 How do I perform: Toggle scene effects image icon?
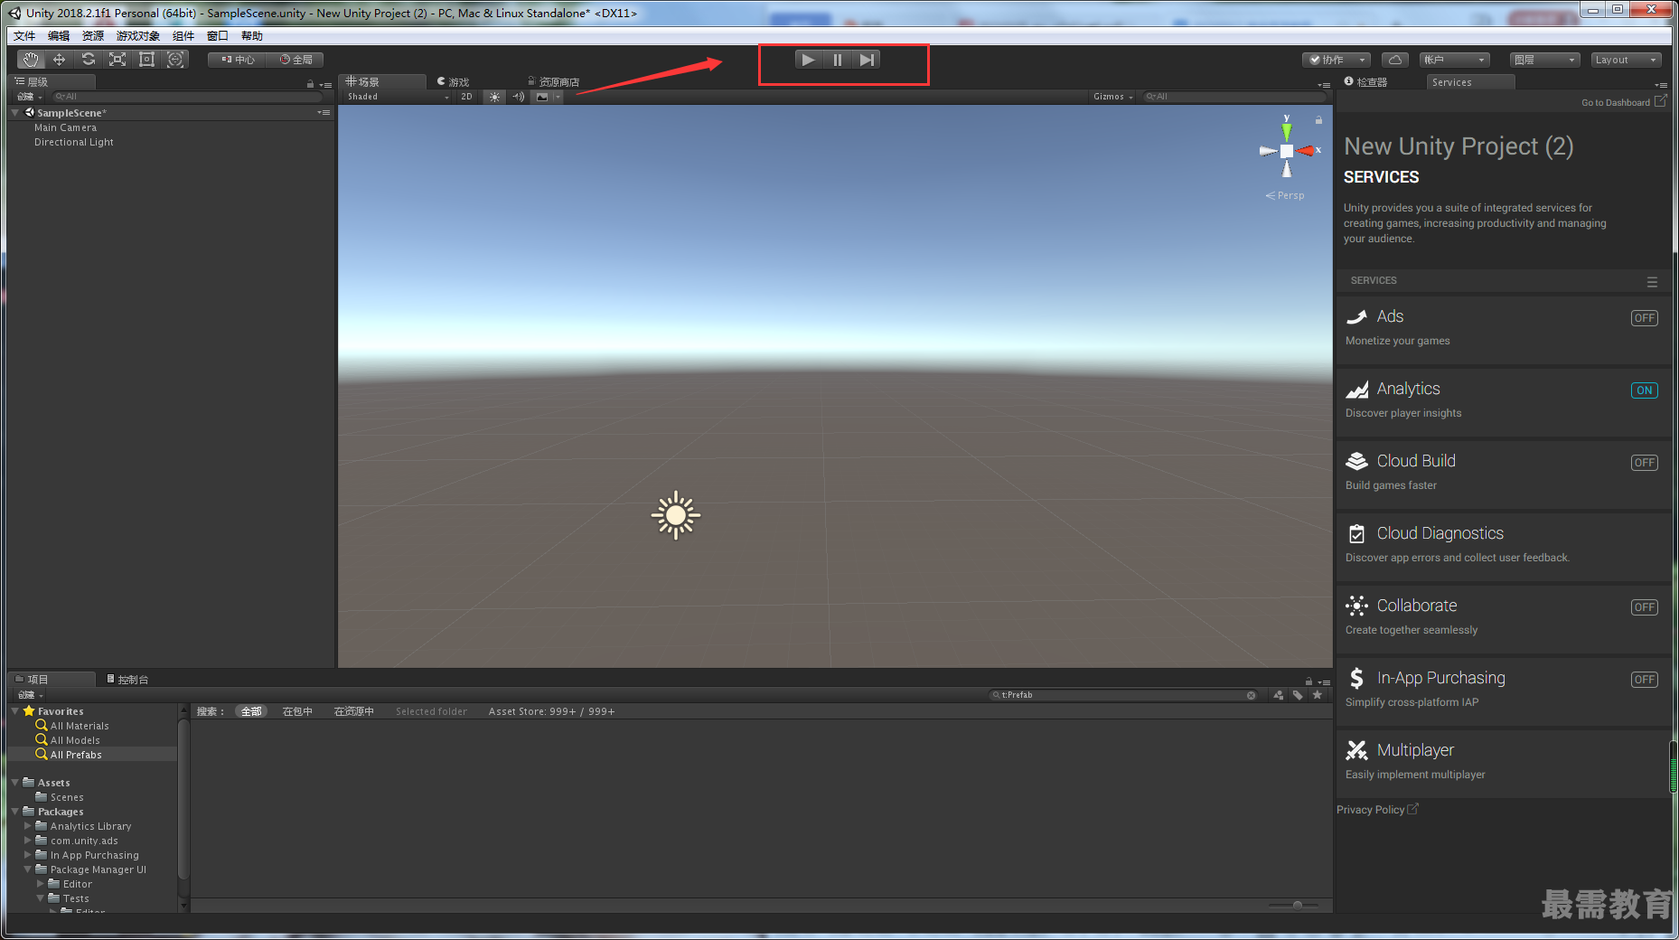click(x=541, y=97)
